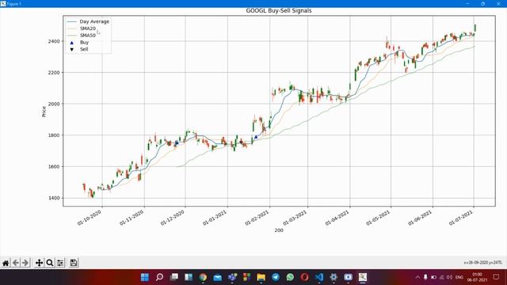Open the screen recorder app in taskbar
507x285 pixels.
(x=348, y=277)
